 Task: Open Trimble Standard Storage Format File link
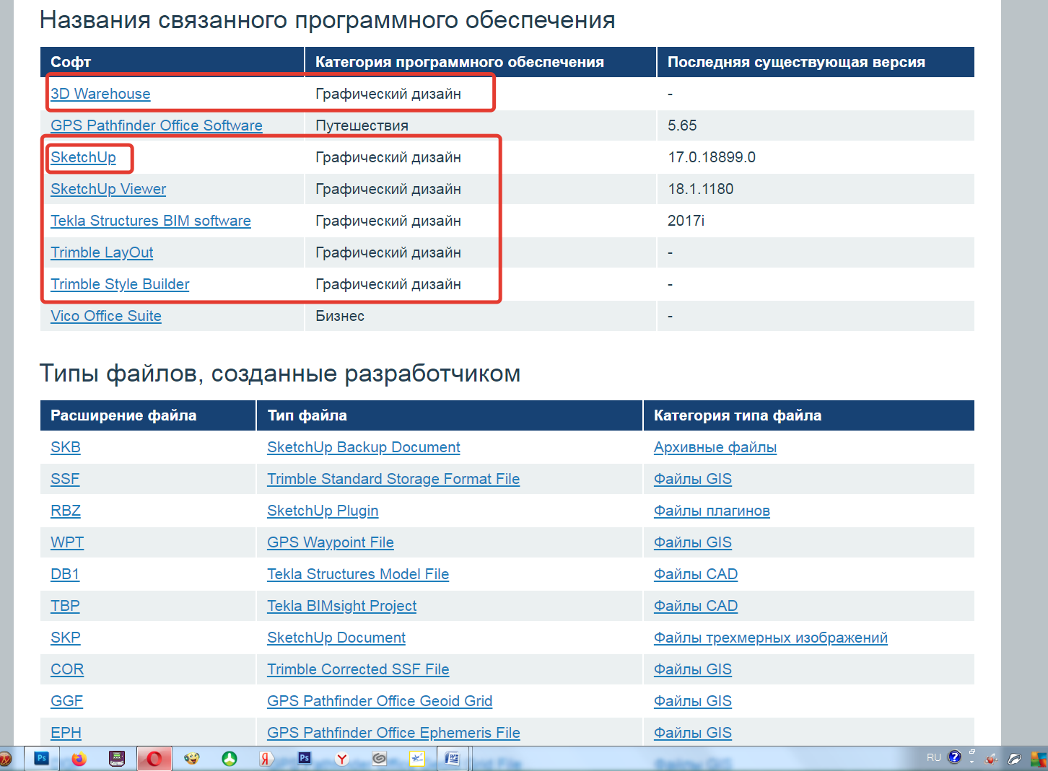(393, 479)
